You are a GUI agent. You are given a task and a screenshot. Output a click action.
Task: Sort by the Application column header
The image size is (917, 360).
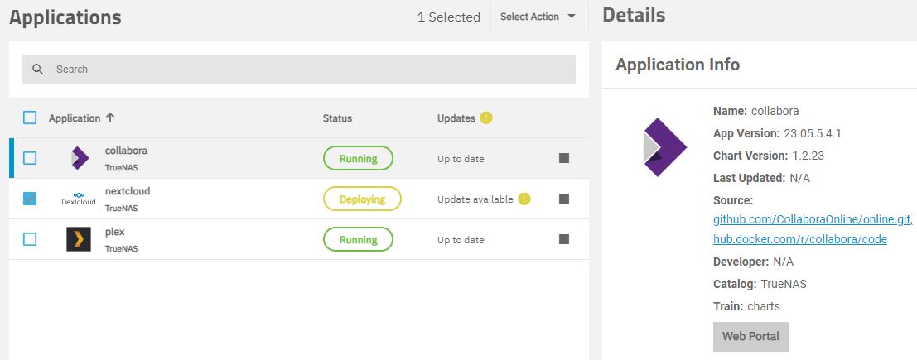coord(75,118)
